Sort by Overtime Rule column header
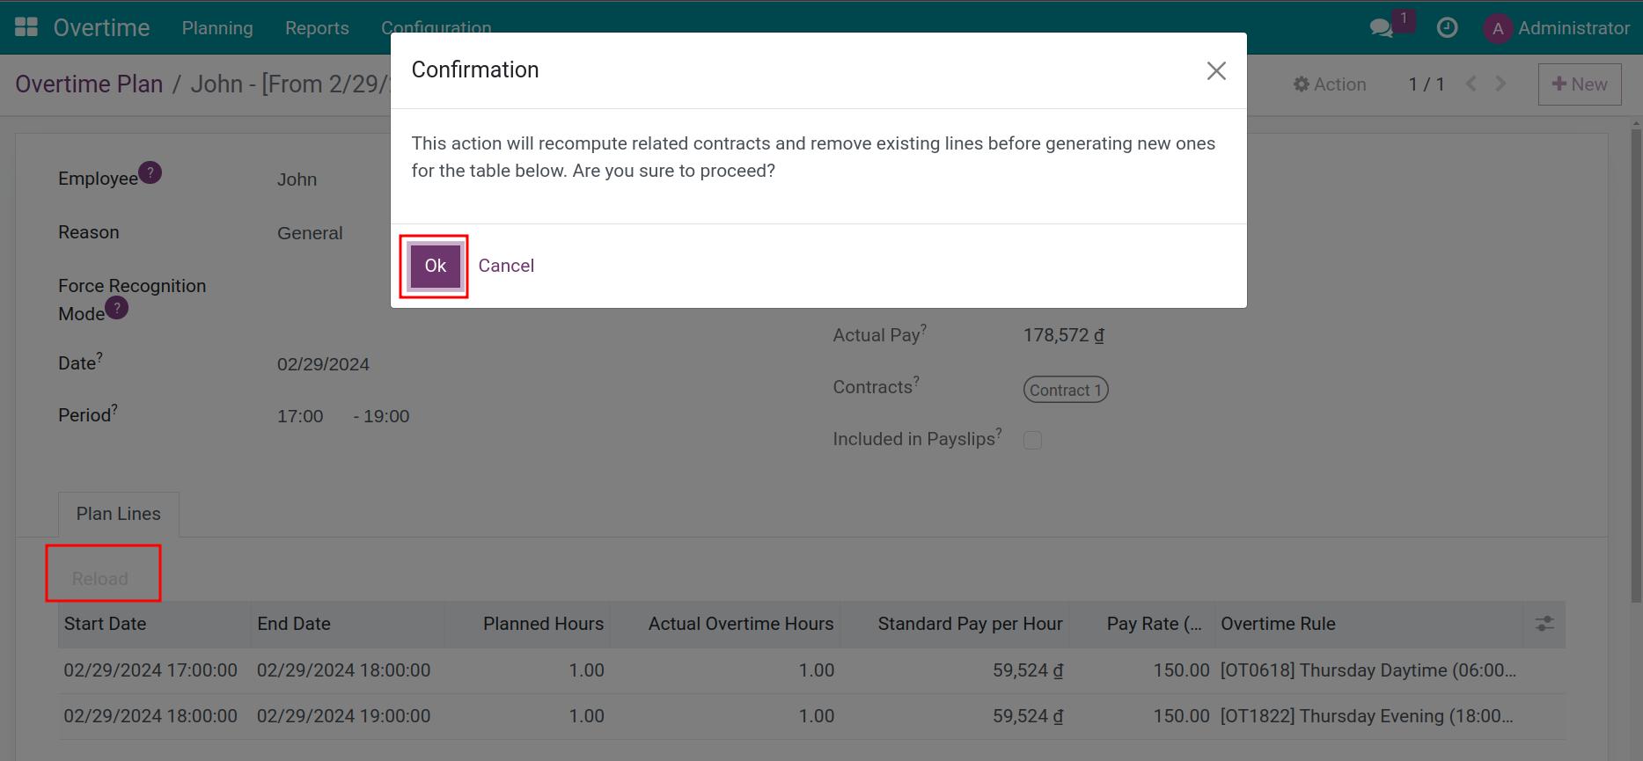 (1368, 624)
